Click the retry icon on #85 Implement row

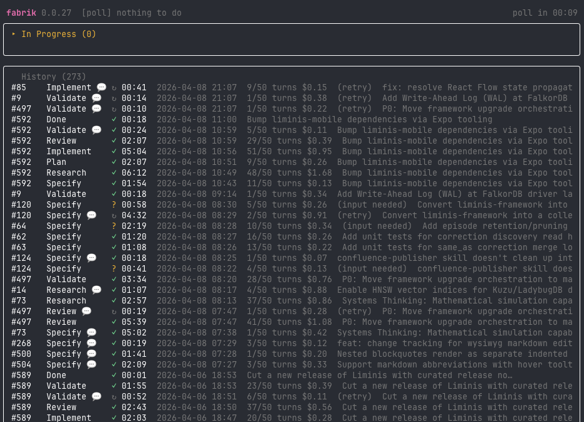coord(114,88)
